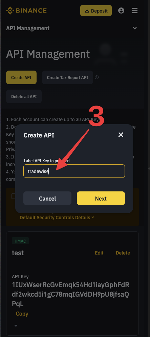Cancel the Create API dialog
Image resolution: width=150 pixels, height=337 pixels.
[x=47, y=198]
